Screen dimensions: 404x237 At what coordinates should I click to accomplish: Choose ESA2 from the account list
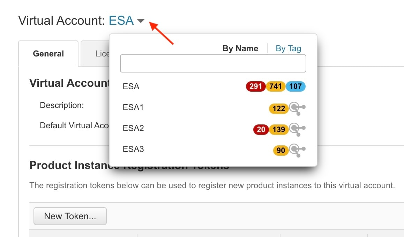(x=133, y=128)
